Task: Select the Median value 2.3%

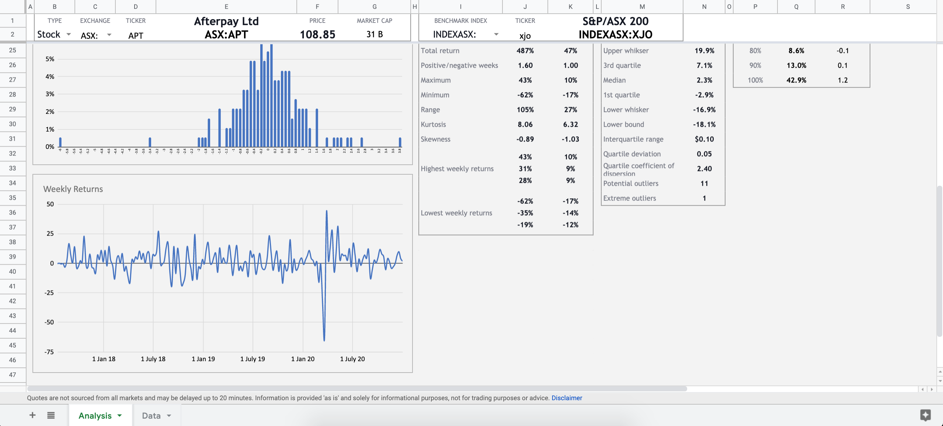Action: 704,80
